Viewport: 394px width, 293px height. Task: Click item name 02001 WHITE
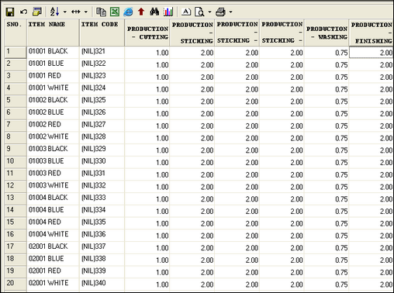tap(49, 283)
